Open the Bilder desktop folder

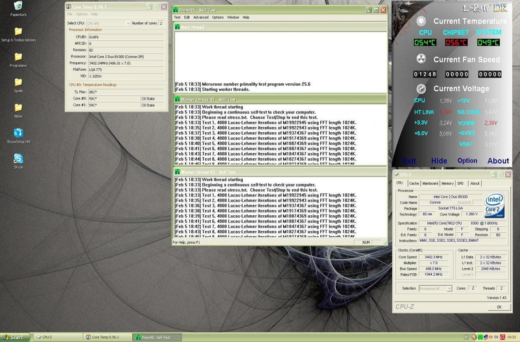[18, 107]
